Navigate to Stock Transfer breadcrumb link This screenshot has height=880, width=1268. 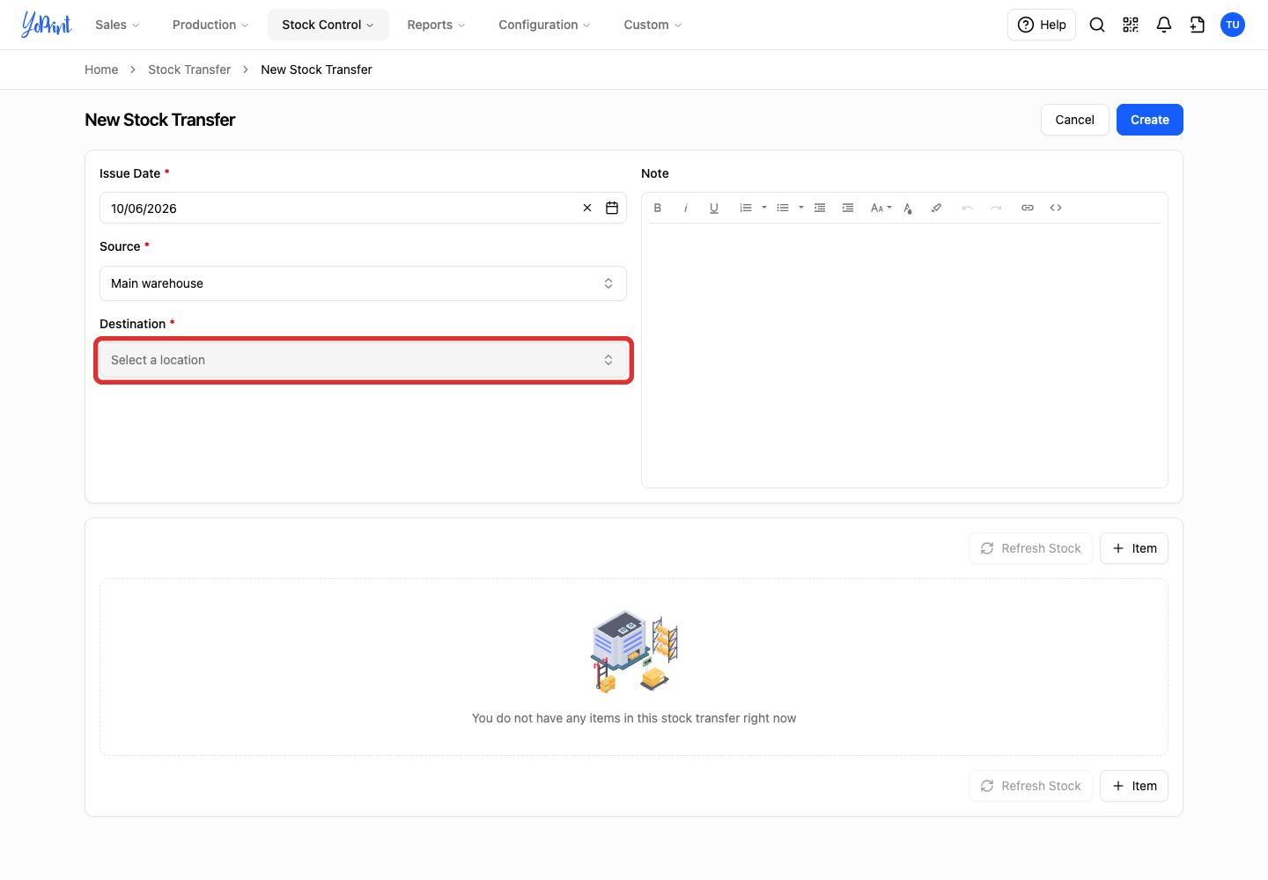coord(189,70)
